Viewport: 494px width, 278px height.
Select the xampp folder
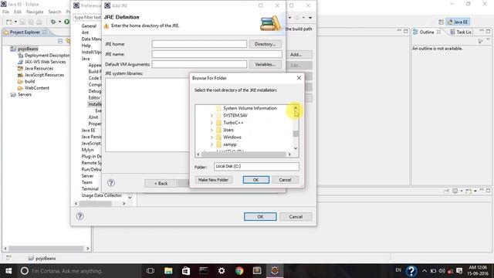(x=230, y=144)
